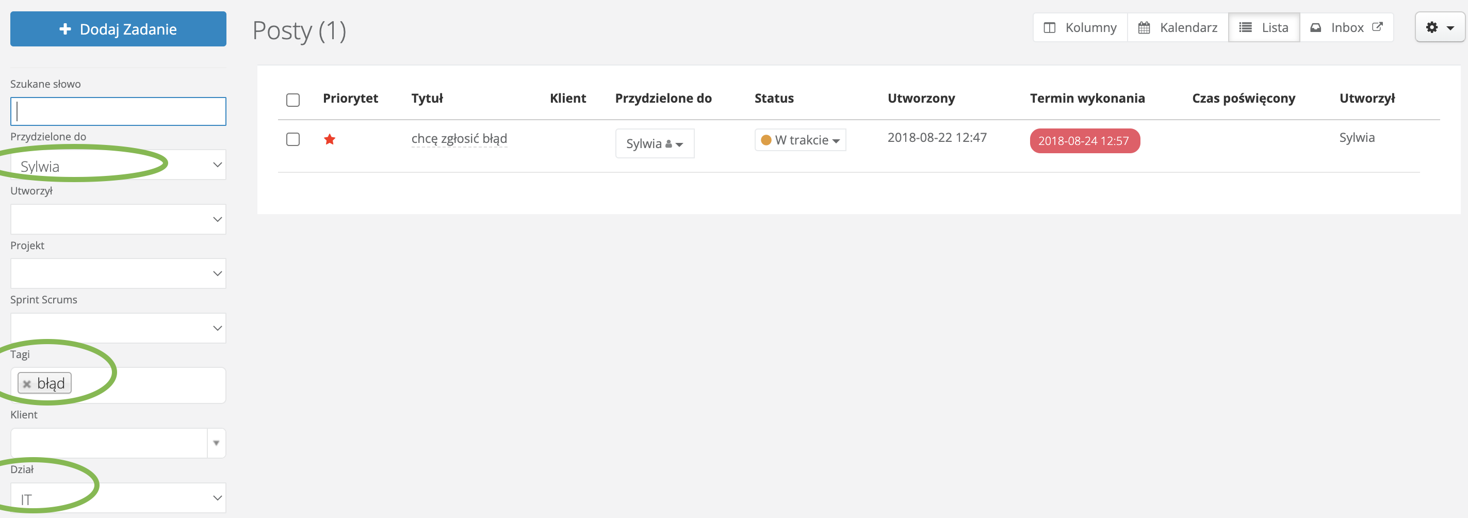Switch to the Lista view tab

point(1263,27)
